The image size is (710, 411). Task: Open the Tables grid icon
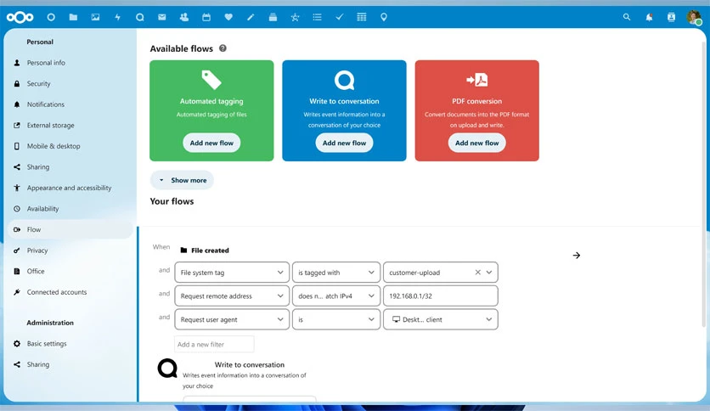coord(361,17)
